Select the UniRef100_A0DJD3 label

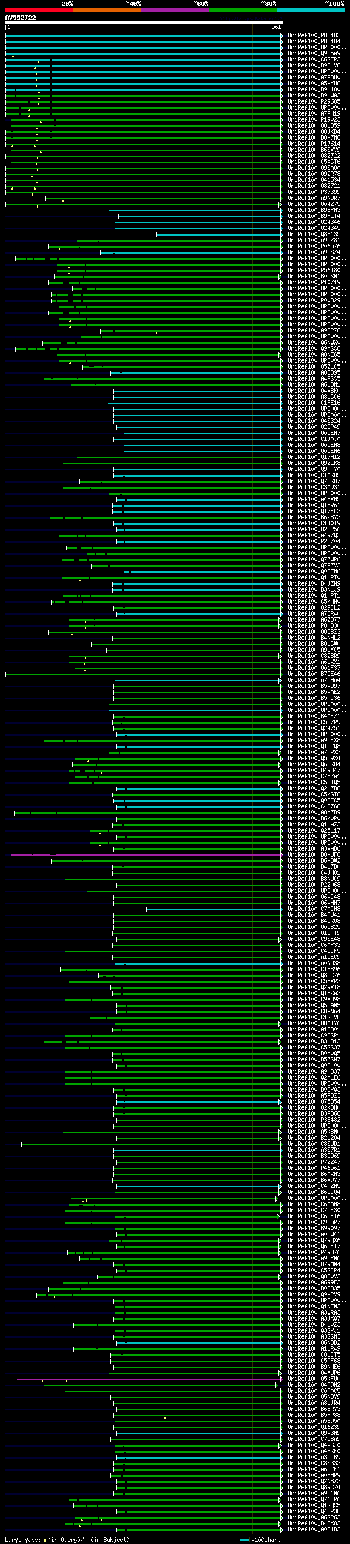[x=314, y=1530]
